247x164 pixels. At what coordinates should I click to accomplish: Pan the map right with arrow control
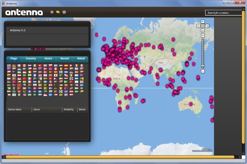click(x=207, y=26)
